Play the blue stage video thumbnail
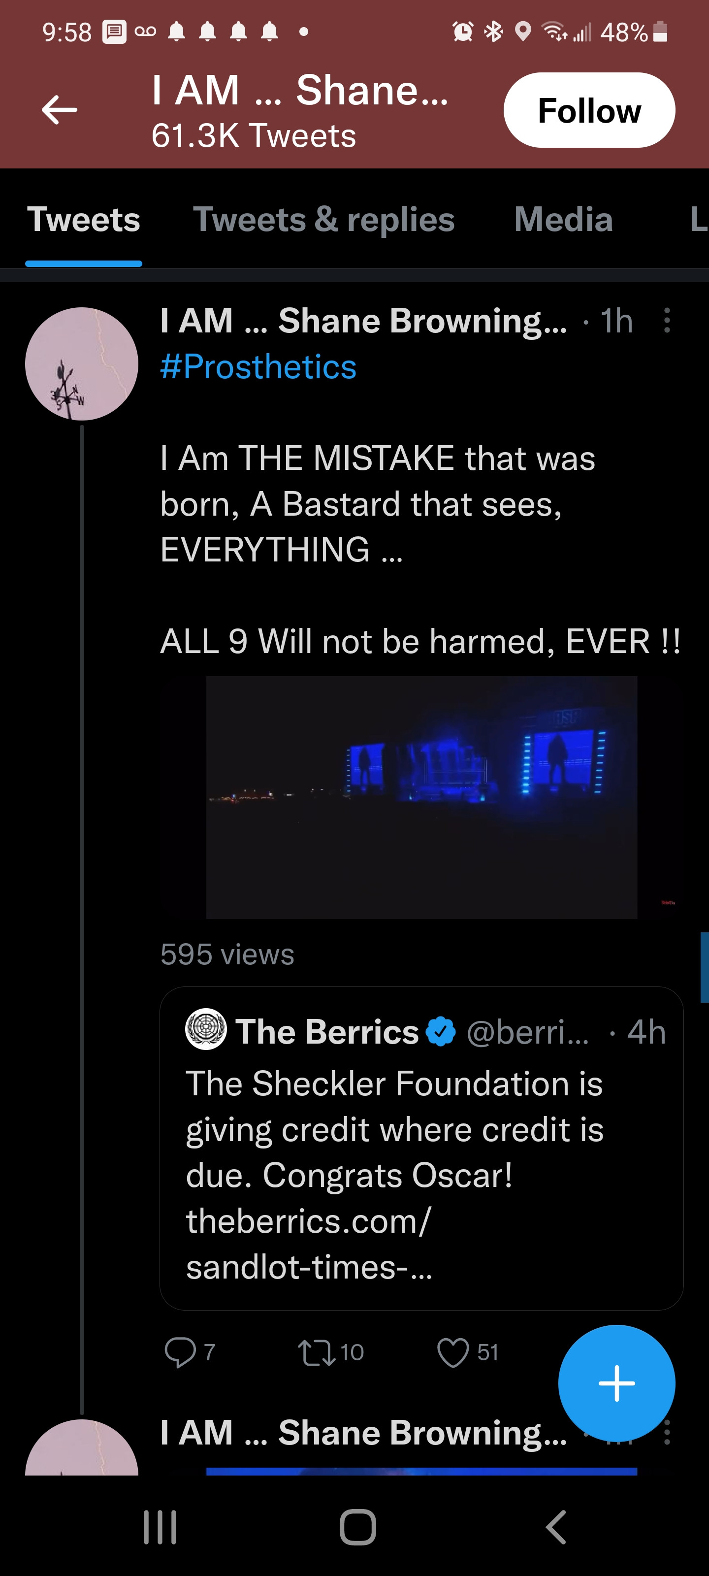 [x=421, y=796]
